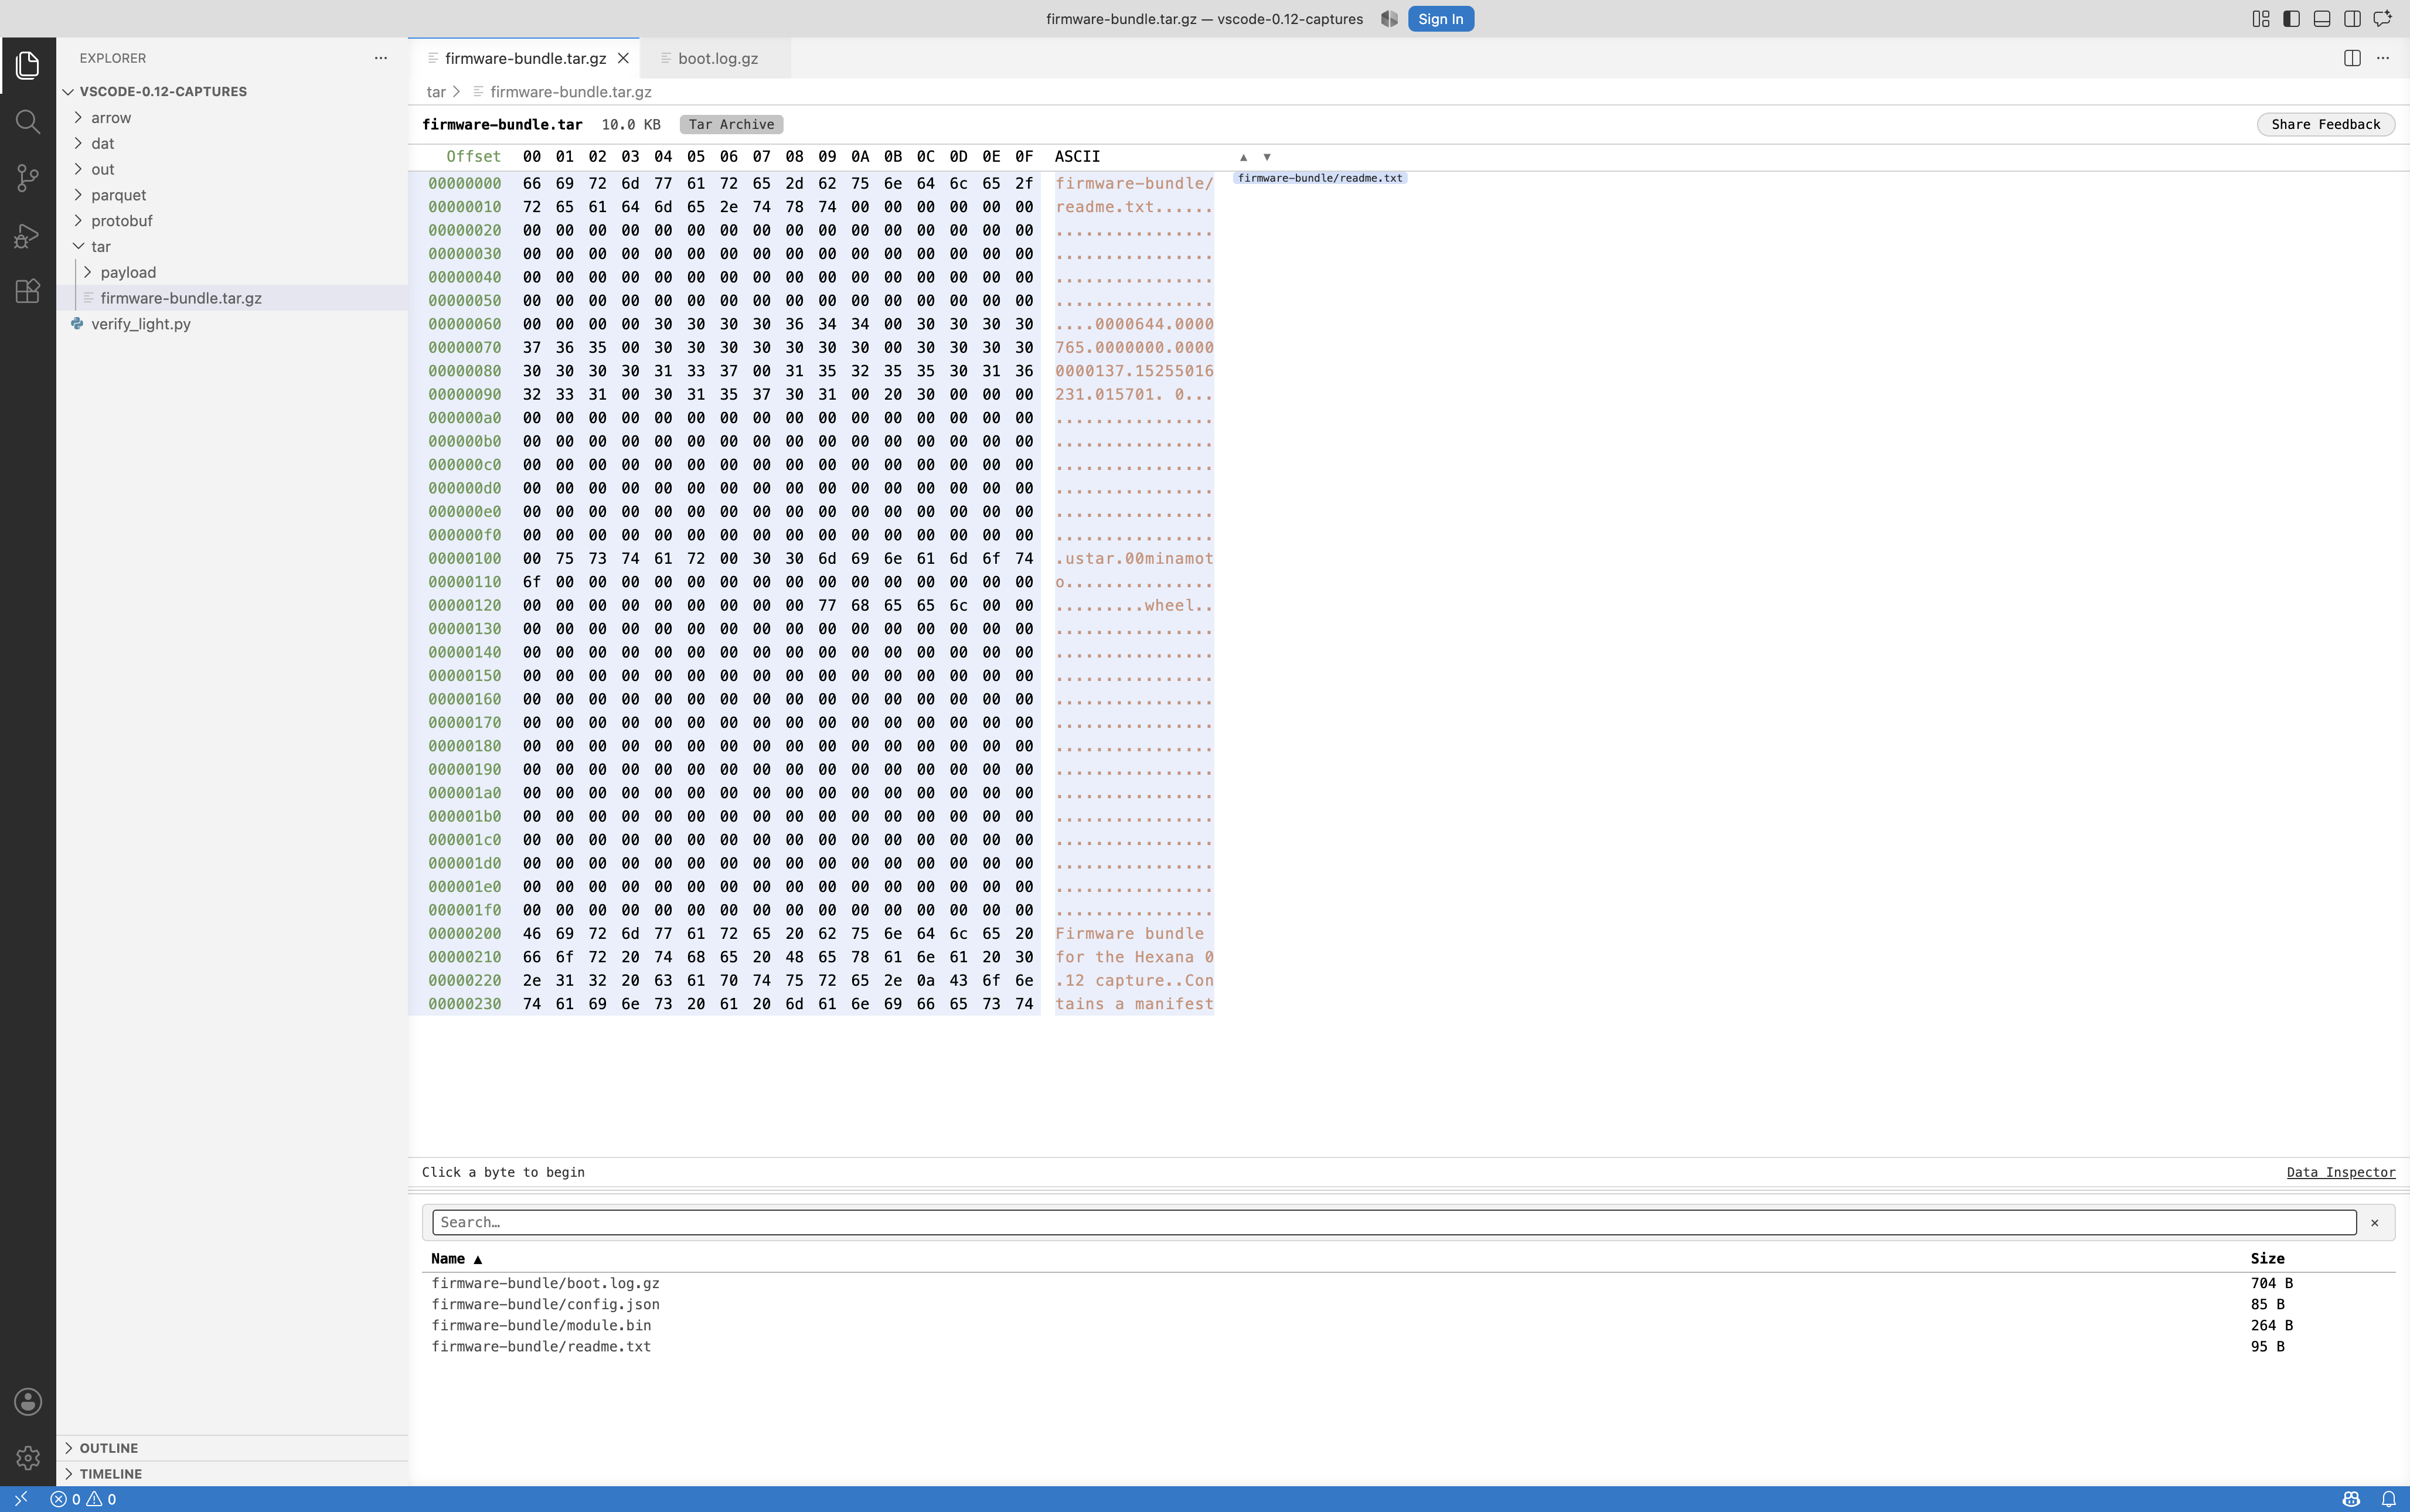Open the Source Control view icon

click(28, 178)
